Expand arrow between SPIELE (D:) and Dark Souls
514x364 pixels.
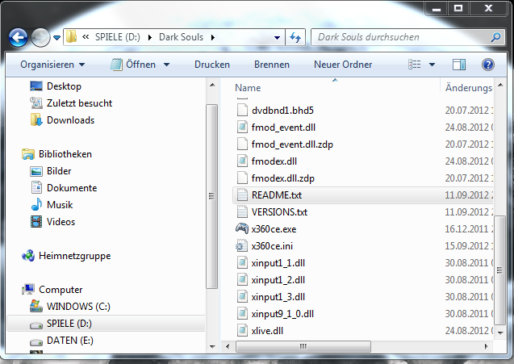[150, 37]
